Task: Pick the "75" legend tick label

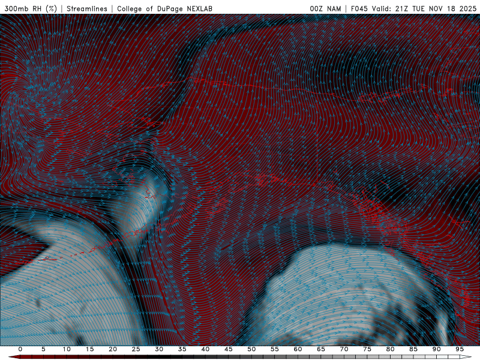Action: [367, 349]
